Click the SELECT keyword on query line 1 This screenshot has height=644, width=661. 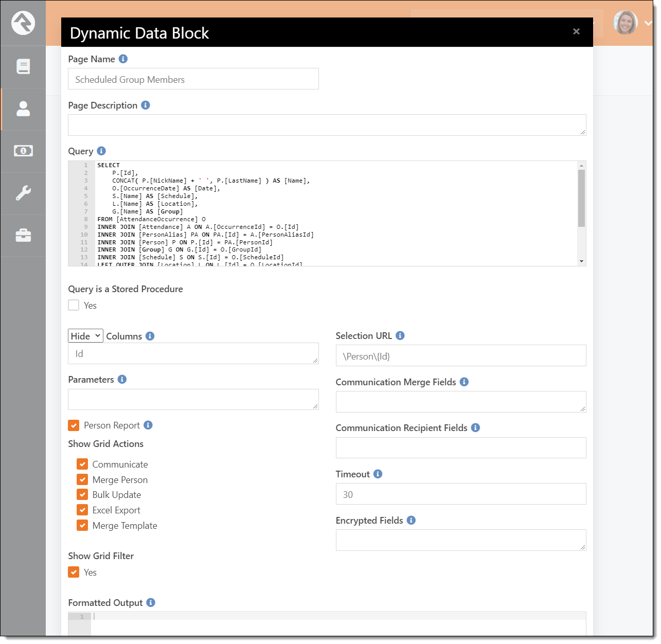[x=109, y=165]
